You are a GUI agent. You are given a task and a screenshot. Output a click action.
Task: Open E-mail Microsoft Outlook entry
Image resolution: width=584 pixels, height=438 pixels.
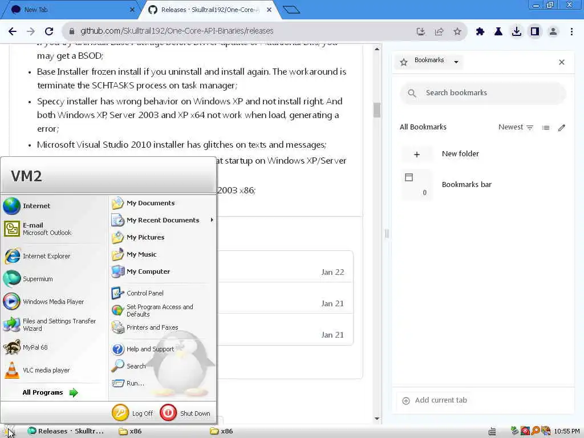52,229
